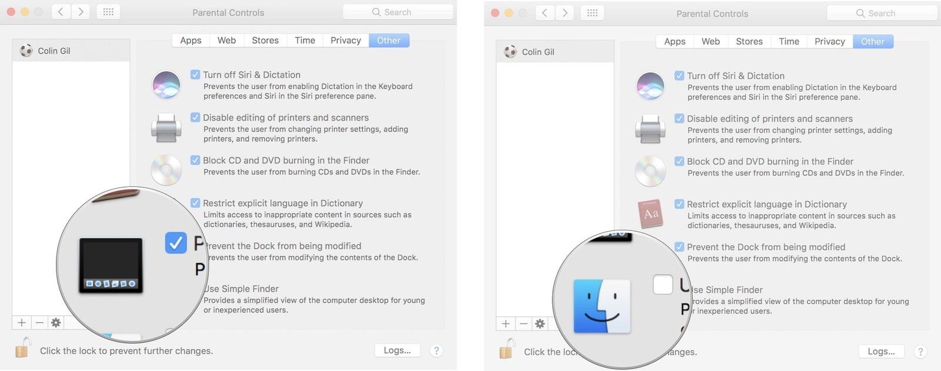
Task: Click the printer icon in the right window
Action: click(x=650, y=129)
